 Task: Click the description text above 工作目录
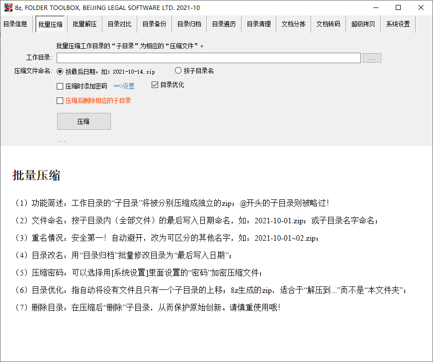click(x=130, y=46)
